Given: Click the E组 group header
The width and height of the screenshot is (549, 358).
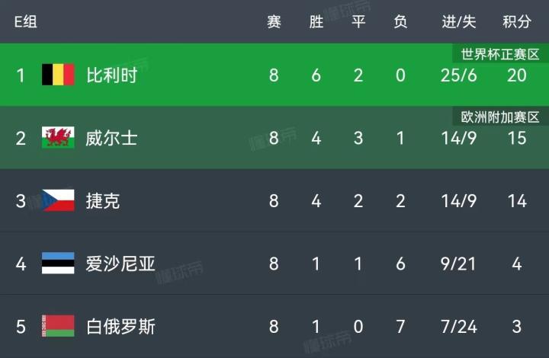Looking at the screenshot, I should click(26, 21).
